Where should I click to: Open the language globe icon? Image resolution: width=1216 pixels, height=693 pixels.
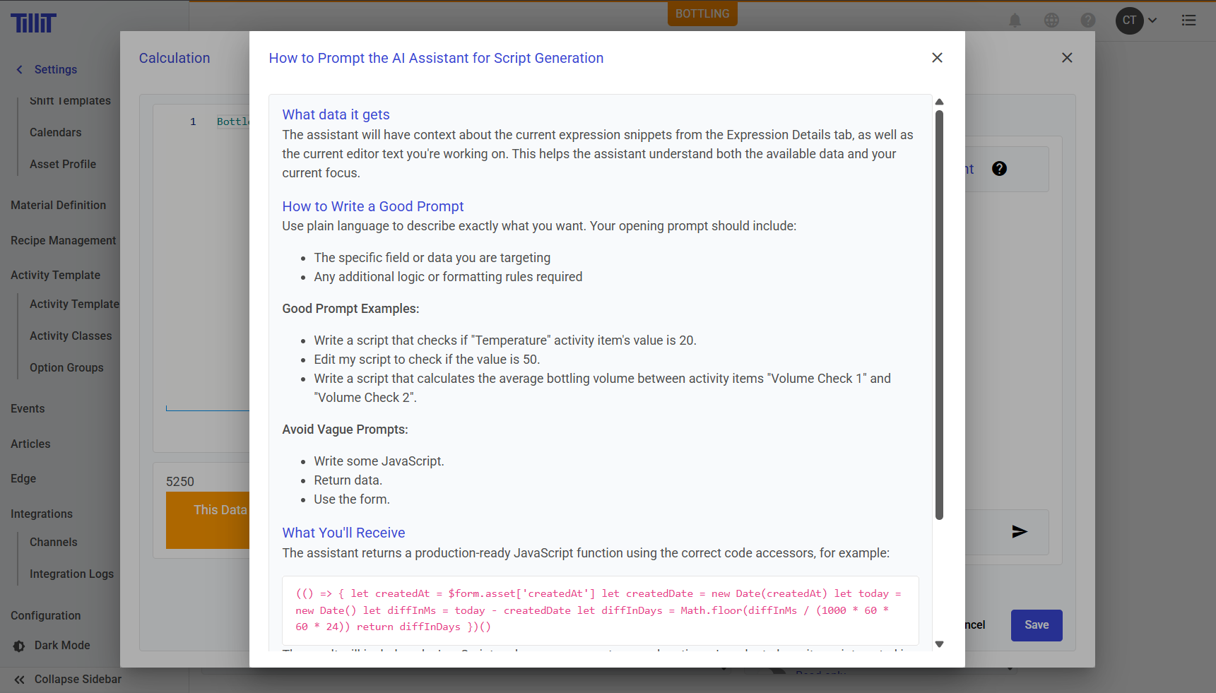pyautogui.click(x=1051, y=20)
